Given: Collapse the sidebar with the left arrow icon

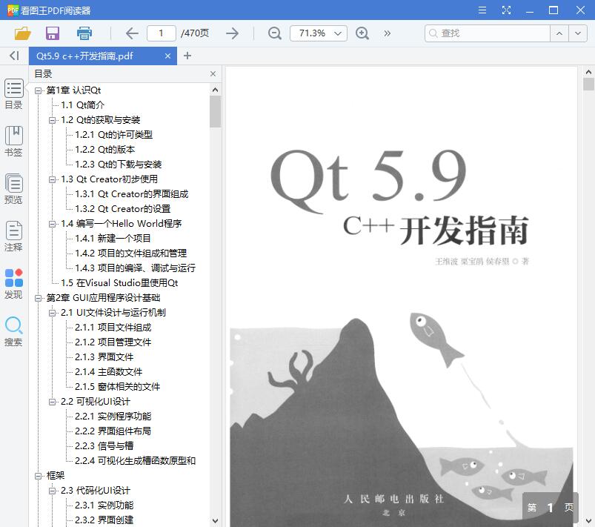Looking at the screenshot, I should click(x=14, y=56).
